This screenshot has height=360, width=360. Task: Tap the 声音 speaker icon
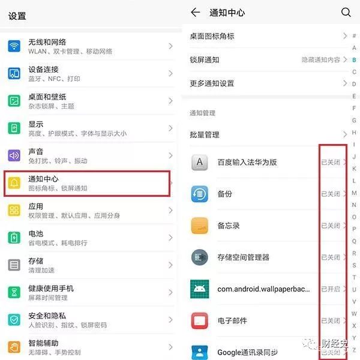coord(14,155)
